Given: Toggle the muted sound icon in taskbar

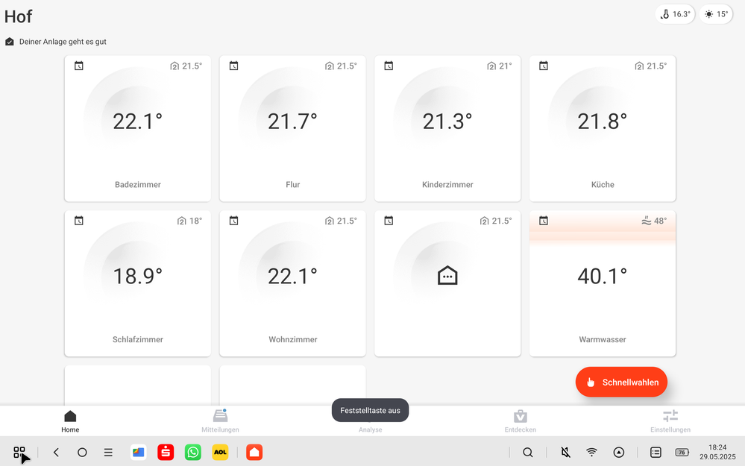Looking at the screenshot, I should pos(565,453).
